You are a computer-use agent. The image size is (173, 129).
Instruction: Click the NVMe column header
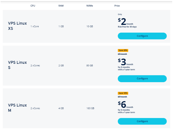click(90, 6)
